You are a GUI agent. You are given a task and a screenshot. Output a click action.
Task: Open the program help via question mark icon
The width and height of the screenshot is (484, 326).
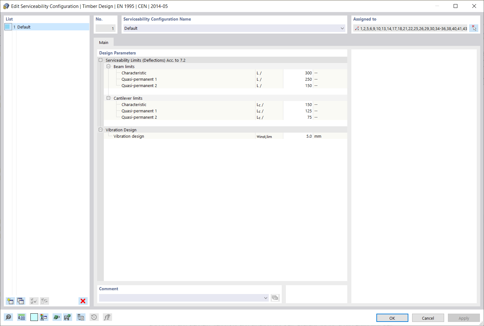(9, 317)
